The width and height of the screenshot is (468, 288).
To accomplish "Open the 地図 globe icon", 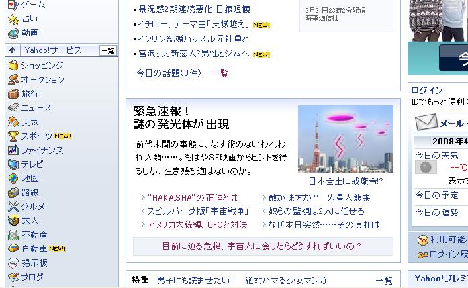I will tap(13, 179).
